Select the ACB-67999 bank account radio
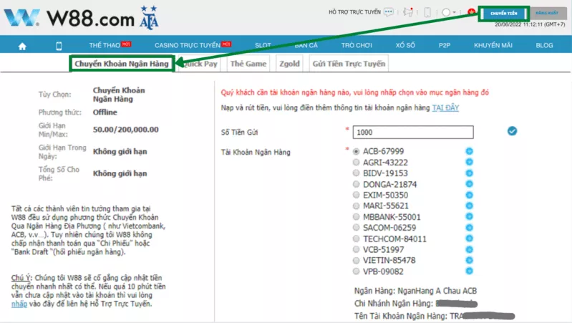The width and height of the screenshot is (572, 323). click(x=356, y=151)
